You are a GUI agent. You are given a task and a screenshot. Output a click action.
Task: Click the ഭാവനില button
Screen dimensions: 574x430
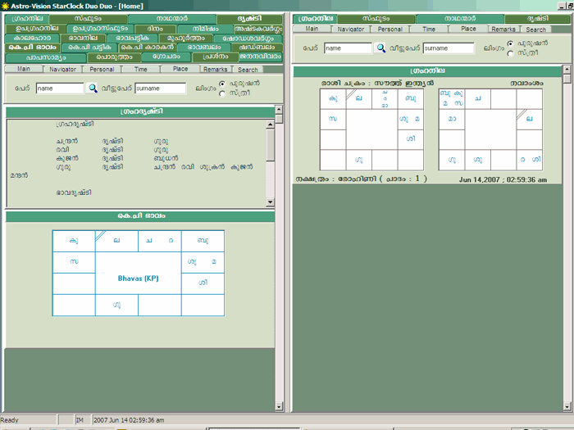[83, 38]
